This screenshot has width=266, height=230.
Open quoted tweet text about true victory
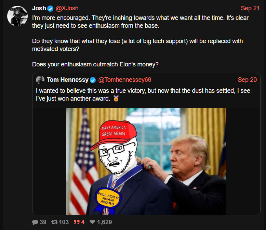click(143, 94)
